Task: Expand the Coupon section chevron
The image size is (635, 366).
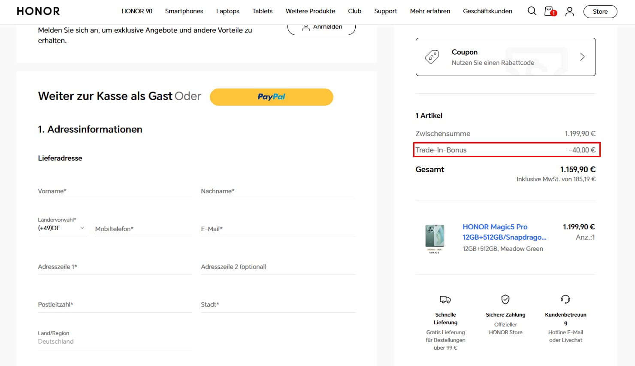Action: [x=582, y=57]
